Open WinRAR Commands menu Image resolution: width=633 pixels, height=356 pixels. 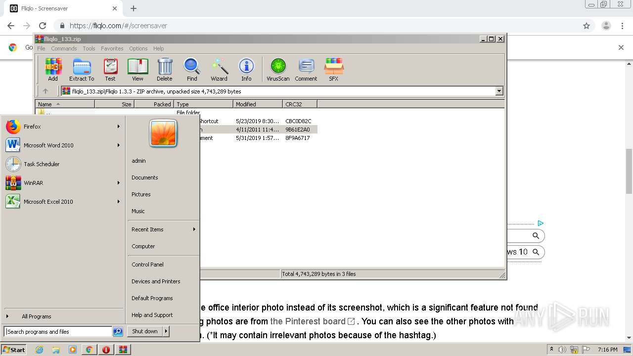pos(64,48)
